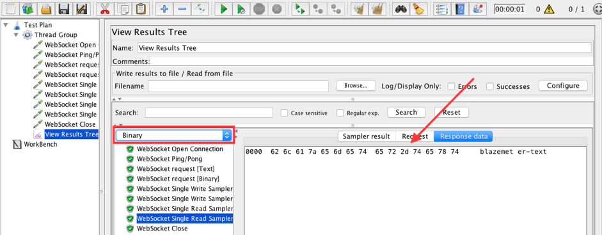Click the Start no pauses icon
Image resolution: width=602 pixels, height=235 pixels.
pos(241,8)
